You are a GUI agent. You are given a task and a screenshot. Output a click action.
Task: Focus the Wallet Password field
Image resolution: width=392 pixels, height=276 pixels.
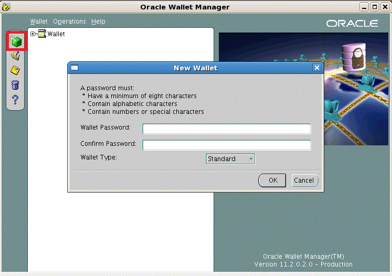click(227, 129)
